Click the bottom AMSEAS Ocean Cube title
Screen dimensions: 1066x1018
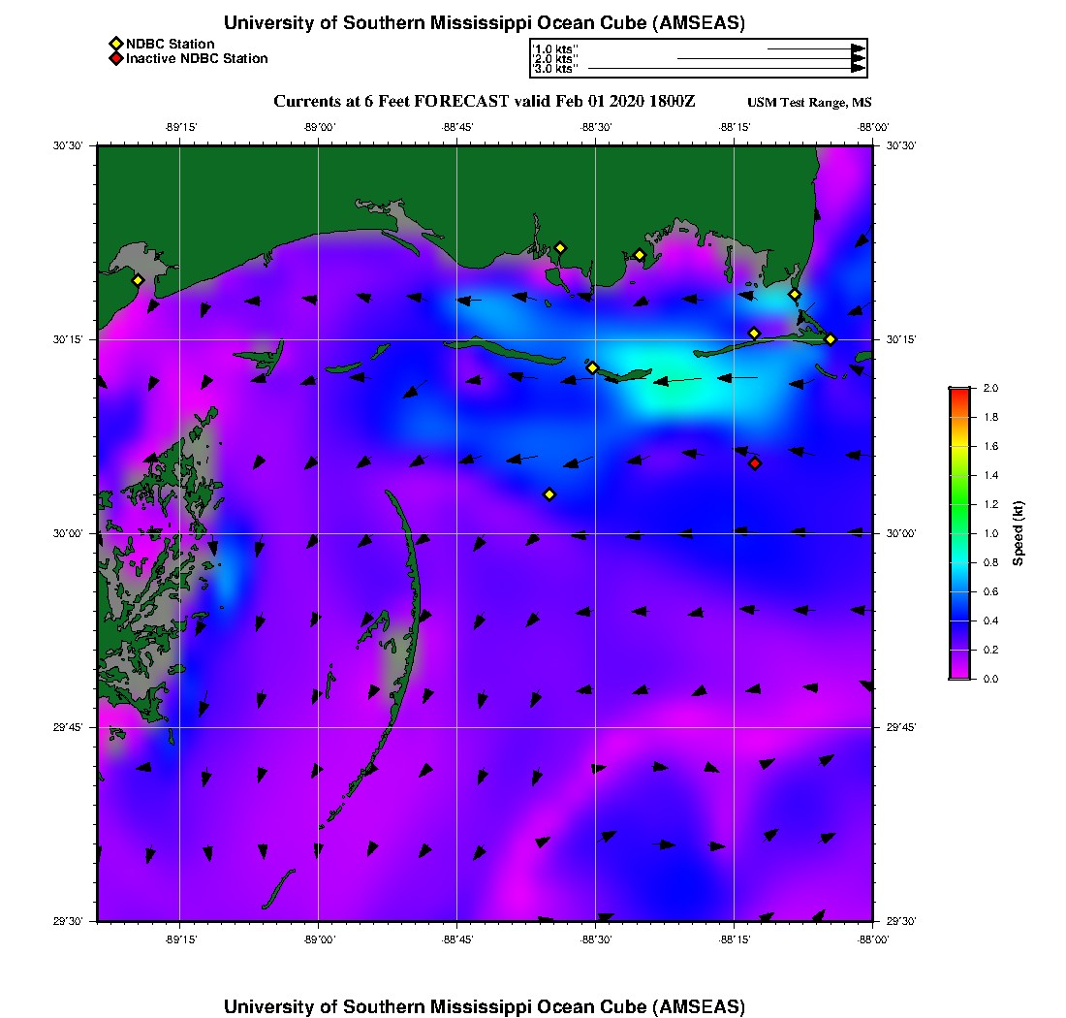click(x=484, y=1005)
